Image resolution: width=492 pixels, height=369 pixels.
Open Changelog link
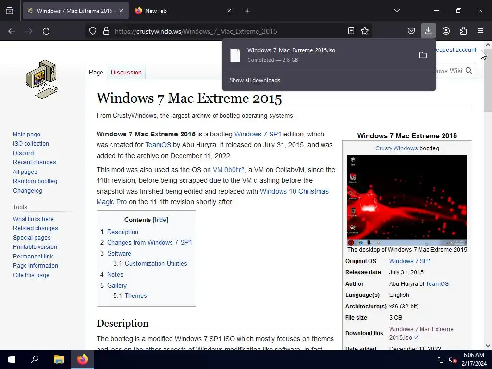tap(27, 190)
